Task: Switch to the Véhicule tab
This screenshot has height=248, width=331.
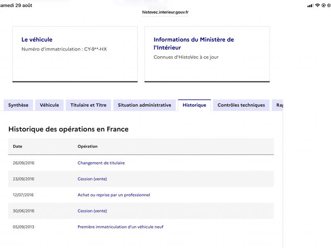Action: tap(49, 105)
